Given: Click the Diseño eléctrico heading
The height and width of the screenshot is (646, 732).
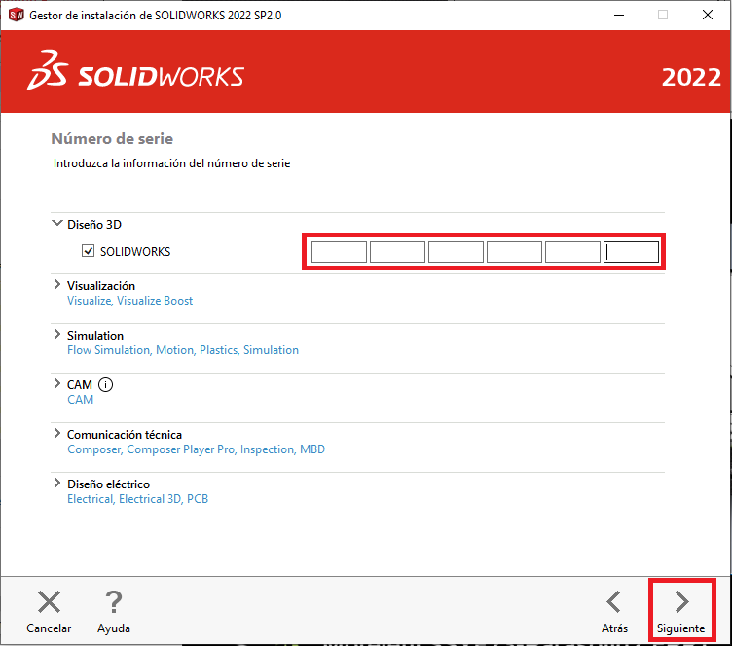Looking at the screenshot, I should click(x=108, y=484).
